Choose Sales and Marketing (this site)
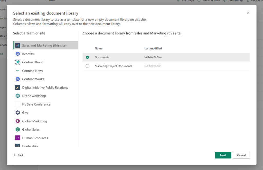263x170 pixels. [x=46, y=45]
